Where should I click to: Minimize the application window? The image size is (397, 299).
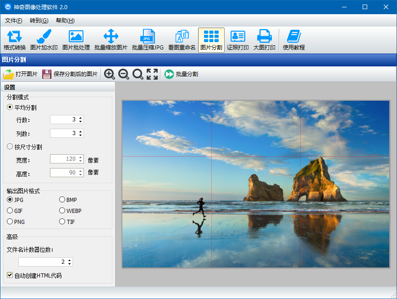pyautogui.click(x=344, y=7)
